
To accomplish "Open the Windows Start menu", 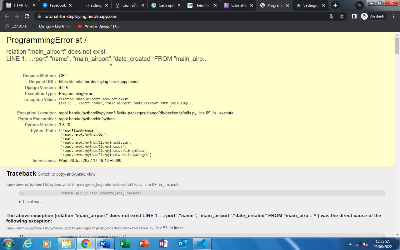I will point(8,244).
